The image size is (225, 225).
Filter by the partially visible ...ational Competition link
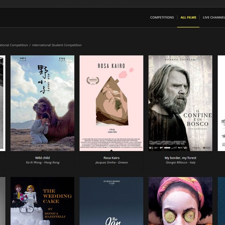tap(14, 45)
